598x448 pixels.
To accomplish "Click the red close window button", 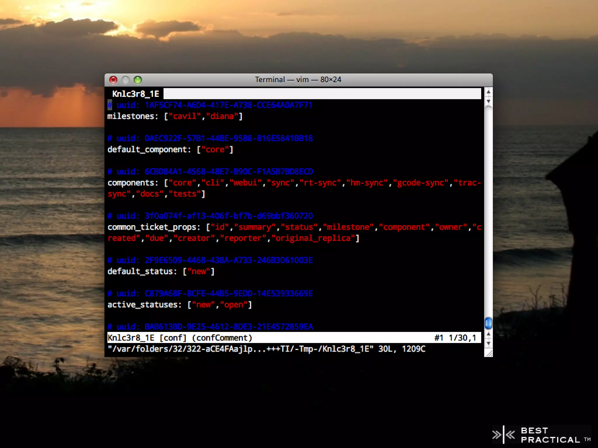I will [113, 80].
